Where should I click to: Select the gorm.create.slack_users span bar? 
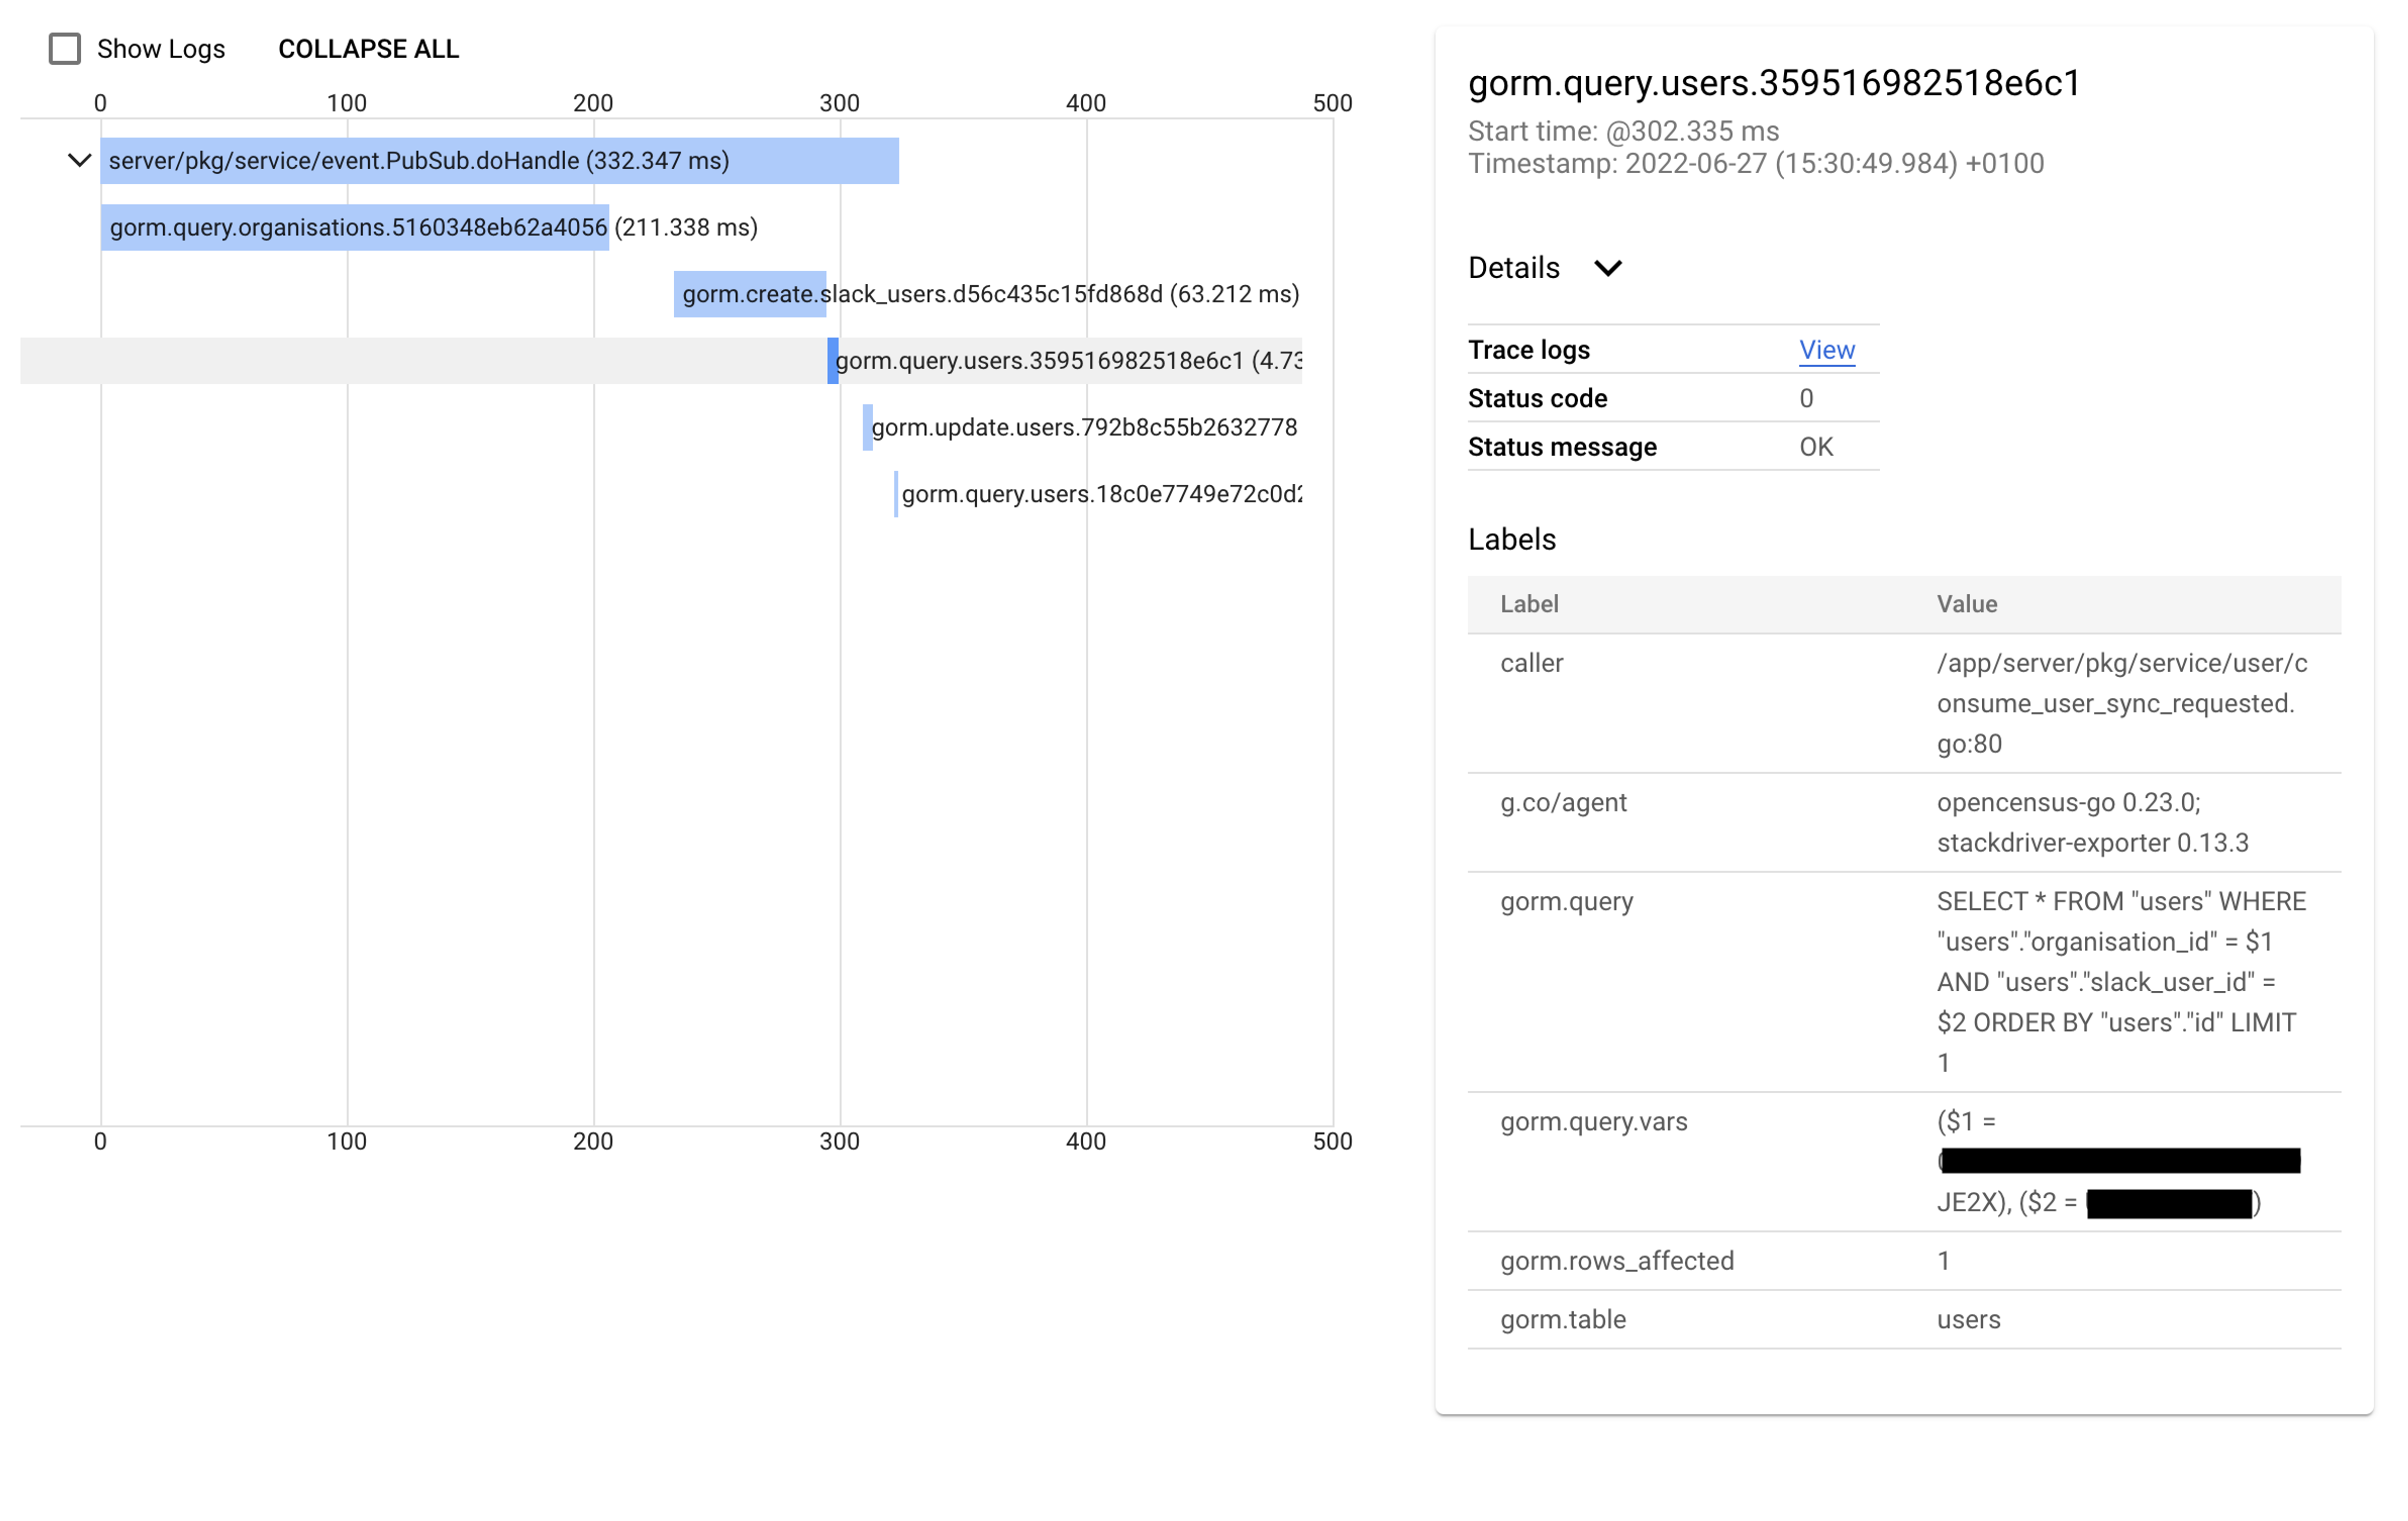click(x=749, y=294)
